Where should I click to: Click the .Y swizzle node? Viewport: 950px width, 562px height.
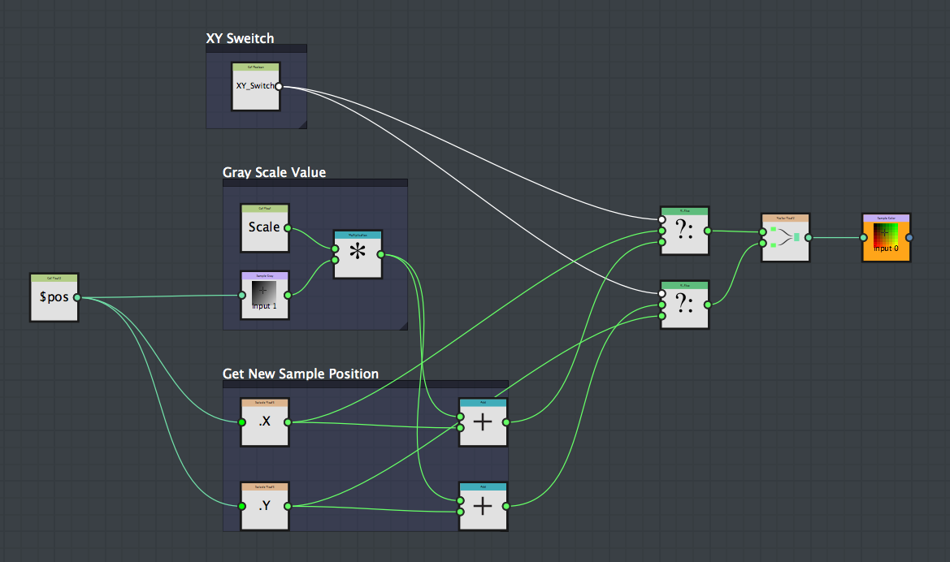(264, 506)
